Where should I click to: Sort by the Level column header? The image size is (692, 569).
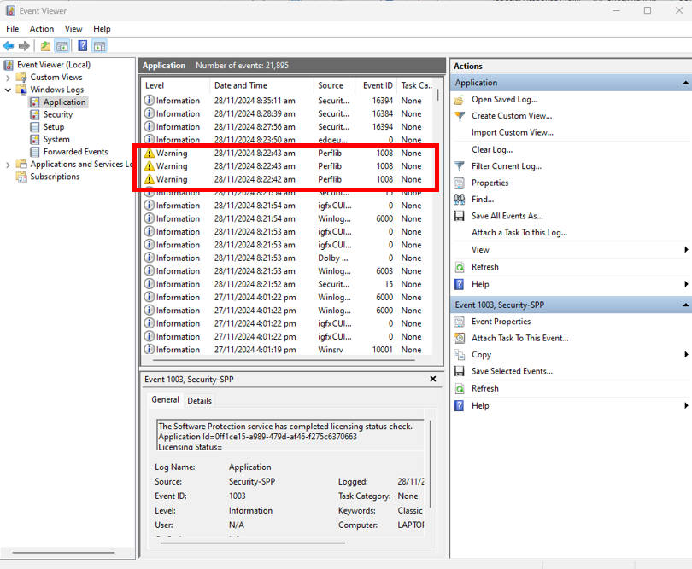point(176,85)
